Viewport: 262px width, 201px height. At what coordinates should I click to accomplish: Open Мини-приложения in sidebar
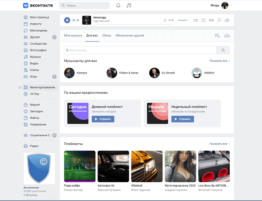point(40,87)
